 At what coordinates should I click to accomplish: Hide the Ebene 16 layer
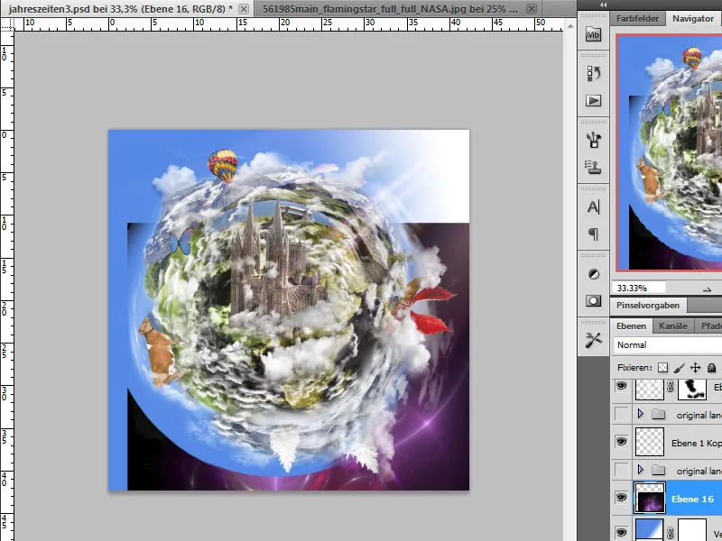[621, 498]
